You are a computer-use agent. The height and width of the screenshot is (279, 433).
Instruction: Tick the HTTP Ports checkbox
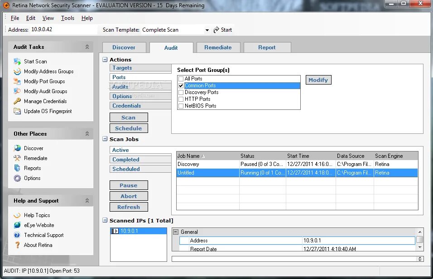181,99
